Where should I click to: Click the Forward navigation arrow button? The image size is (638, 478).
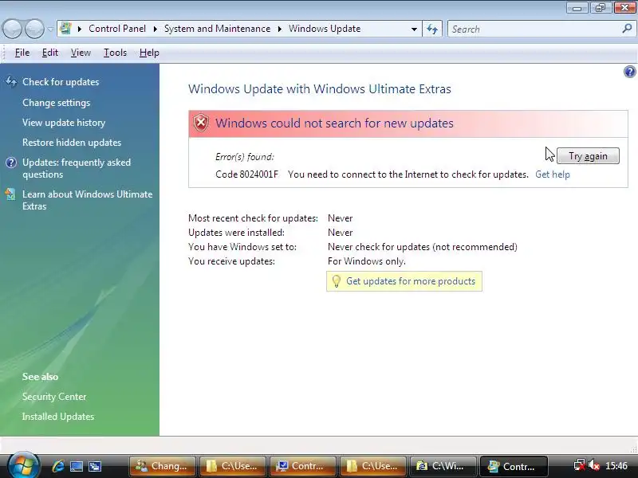pyautogui.click(x=34, y=29)
